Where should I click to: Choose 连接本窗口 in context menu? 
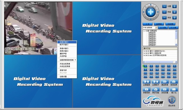pyautogui.click(x=67, y=42)
